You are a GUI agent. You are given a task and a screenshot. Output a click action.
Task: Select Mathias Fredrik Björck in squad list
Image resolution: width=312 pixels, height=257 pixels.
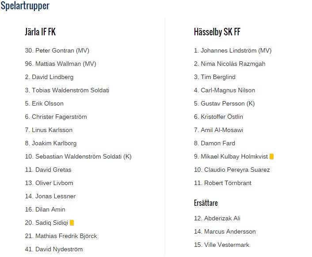click(61, 236)
